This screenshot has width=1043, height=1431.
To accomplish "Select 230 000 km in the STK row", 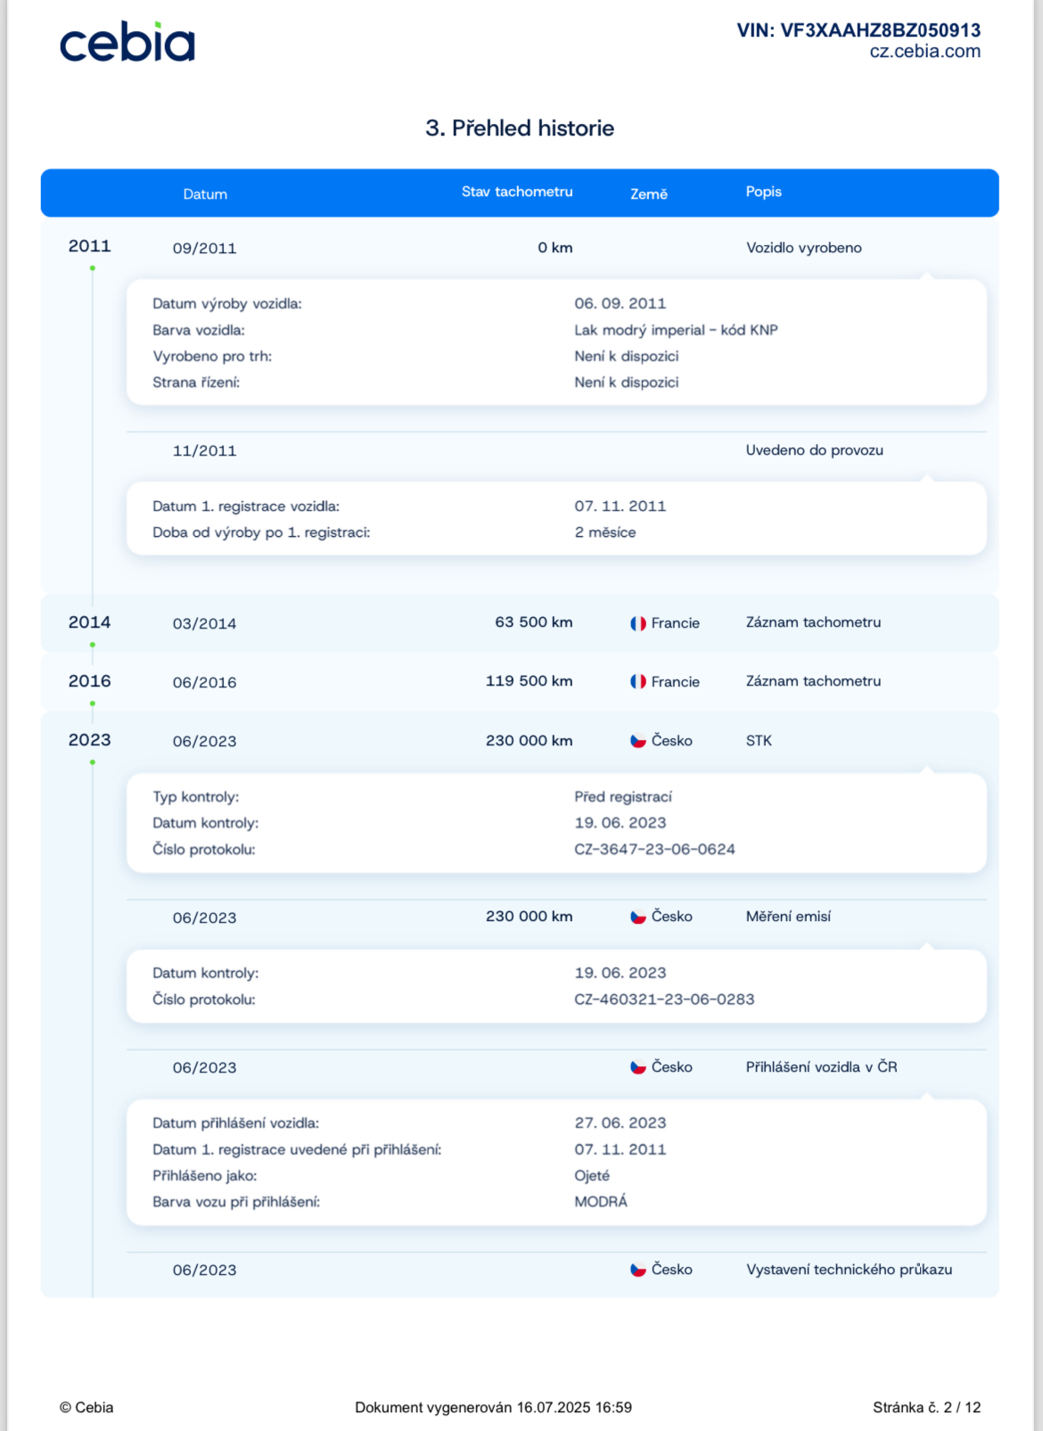I will [530, 741].
